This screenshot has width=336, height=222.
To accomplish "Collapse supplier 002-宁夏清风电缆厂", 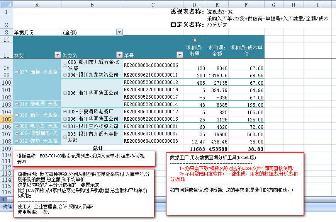I will [64, 112].
